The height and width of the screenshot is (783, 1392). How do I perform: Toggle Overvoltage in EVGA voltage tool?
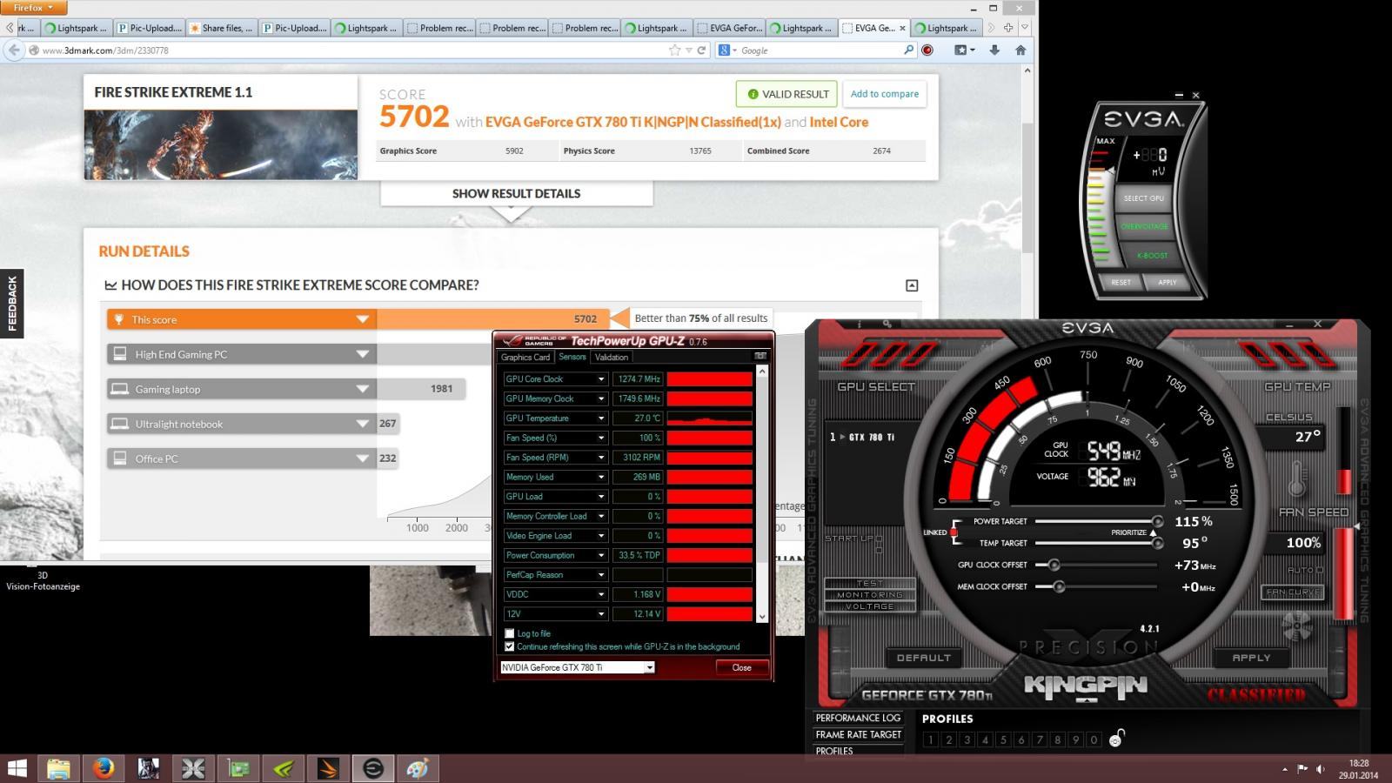click(x=1144, y=226)
